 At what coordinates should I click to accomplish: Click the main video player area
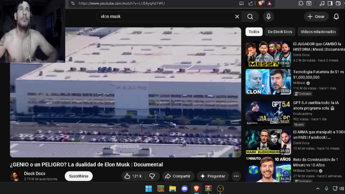coord(126,92)
